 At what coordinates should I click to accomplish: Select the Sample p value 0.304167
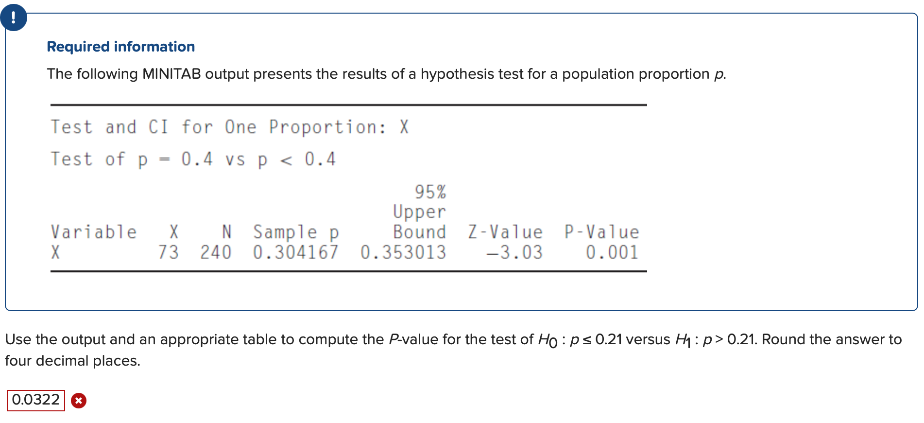pyautogui.click(x=296, y=251)
